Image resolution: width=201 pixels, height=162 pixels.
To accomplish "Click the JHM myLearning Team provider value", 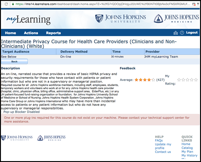I will click(161, 57).
